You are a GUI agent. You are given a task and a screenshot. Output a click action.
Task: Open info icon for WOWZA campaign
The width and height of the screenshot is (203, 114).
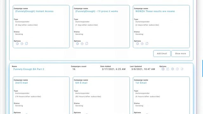[x=137, y=44]
